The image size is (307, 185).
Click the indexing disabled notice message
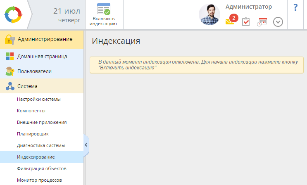[x=197, y=65]
